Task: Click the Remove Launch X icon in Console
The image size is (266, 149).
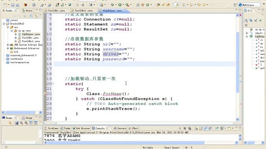Action: (x=185, y=128)
